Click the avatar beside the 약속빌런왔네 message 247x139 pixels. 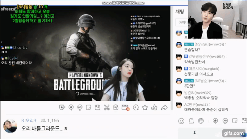[179, 57]
